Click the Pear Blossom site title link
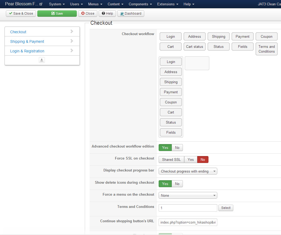Image resolution: width=281 pixels, height=235 pixels. pyautogui.click(x=22, y=4)
